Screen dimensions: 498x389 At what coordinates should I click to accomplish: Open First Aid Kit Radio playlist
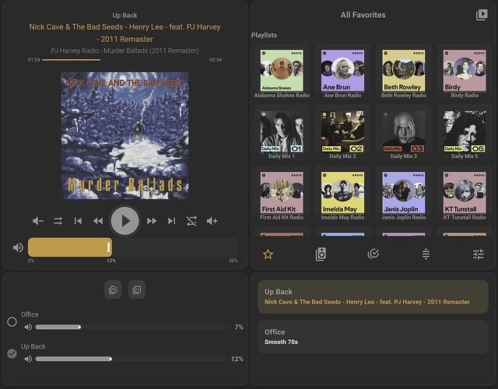[x=282, y=195]
